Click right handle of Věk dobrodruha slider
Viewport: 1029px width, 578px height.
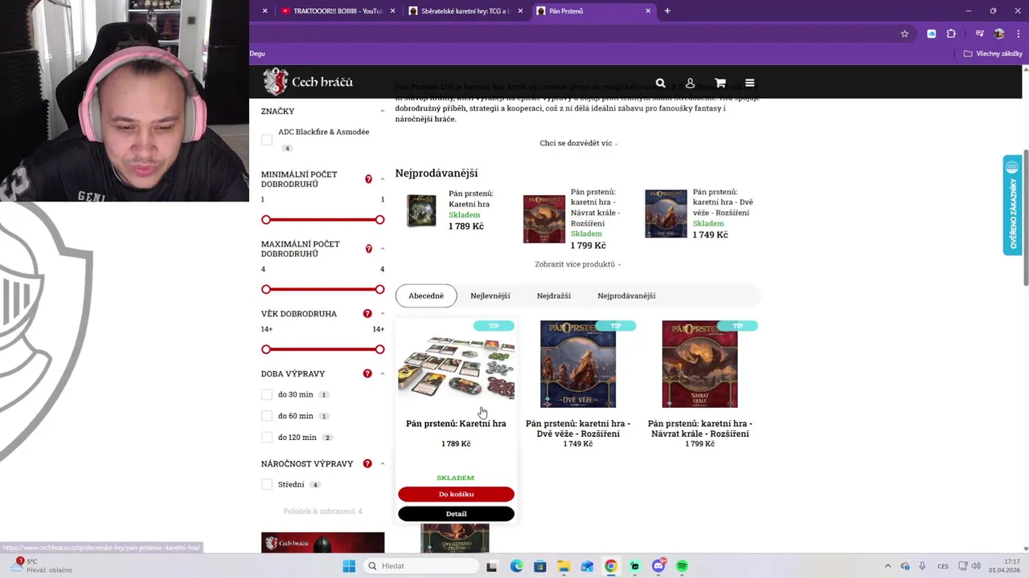(x=379, y=349)
